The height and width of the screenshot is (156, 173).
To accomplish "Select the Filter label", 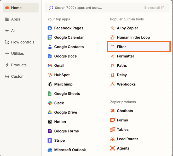I will [121, 47].
